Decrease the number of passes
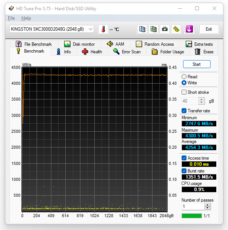The width and height of the screenshot is (228, 230). click(207, 208)
